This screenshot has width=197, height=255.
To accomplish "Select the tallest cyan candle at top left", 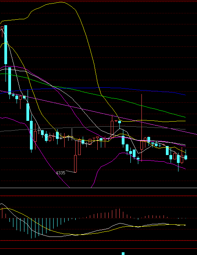I will coord(6,45).
